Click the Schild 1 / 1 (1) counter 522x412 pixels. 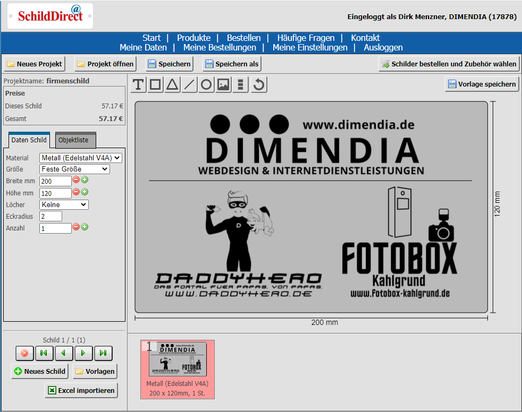(x=64, y=340)
